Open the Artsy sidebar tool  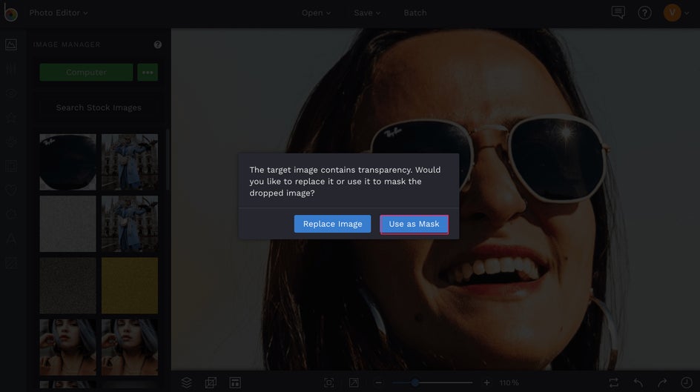[x=11, y=142]
